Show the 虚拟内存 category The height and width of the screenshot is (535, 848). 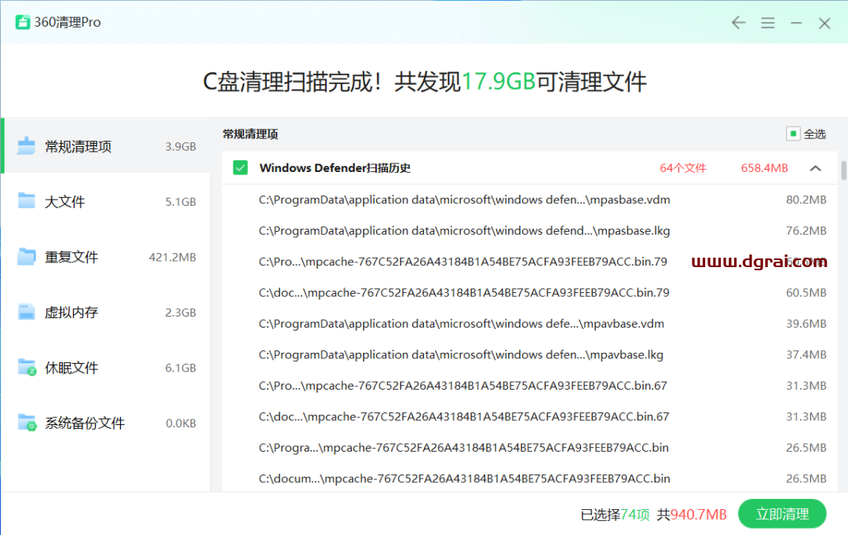point(106,312)
